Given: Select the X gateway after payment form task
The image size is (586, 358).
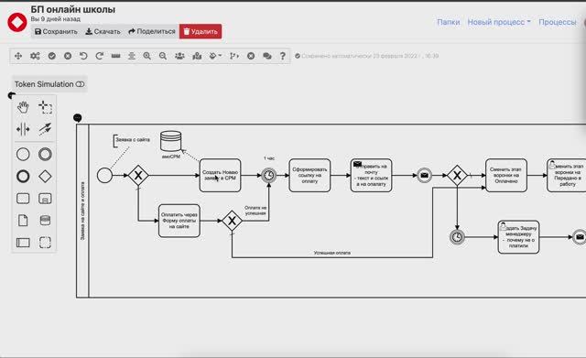Looking at the screenshot, I should 232,221.
